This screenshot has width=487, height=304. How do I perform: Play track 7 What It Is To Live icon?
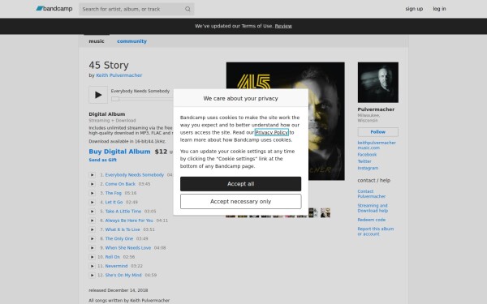coord(92,229)
